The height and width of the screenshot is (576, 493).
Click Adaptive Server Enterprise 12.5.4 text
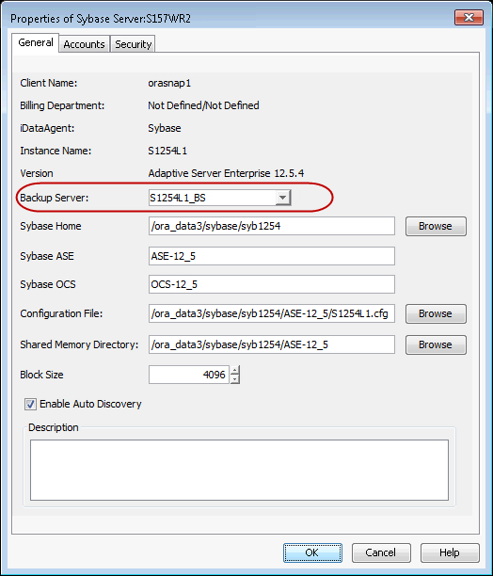point(226,173)
